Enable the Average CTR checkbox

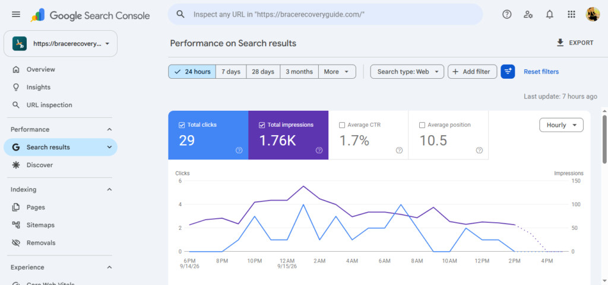click(x=341, y=125)
